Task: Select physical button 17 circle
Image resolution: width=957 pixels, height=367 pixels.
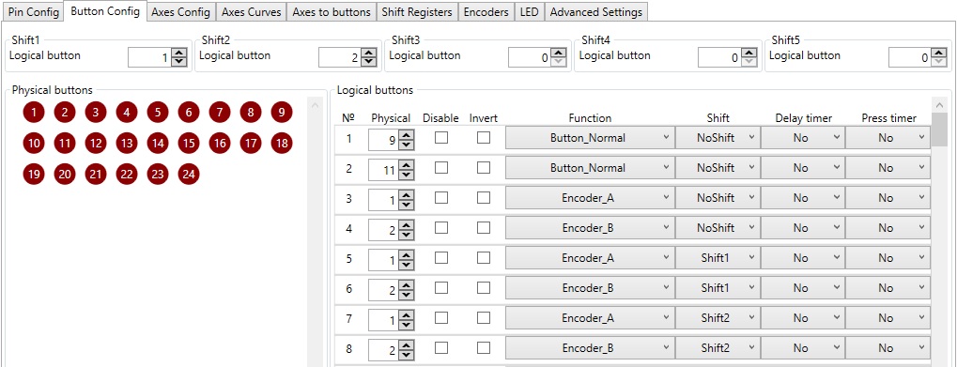Action: [x=251, y=144]
